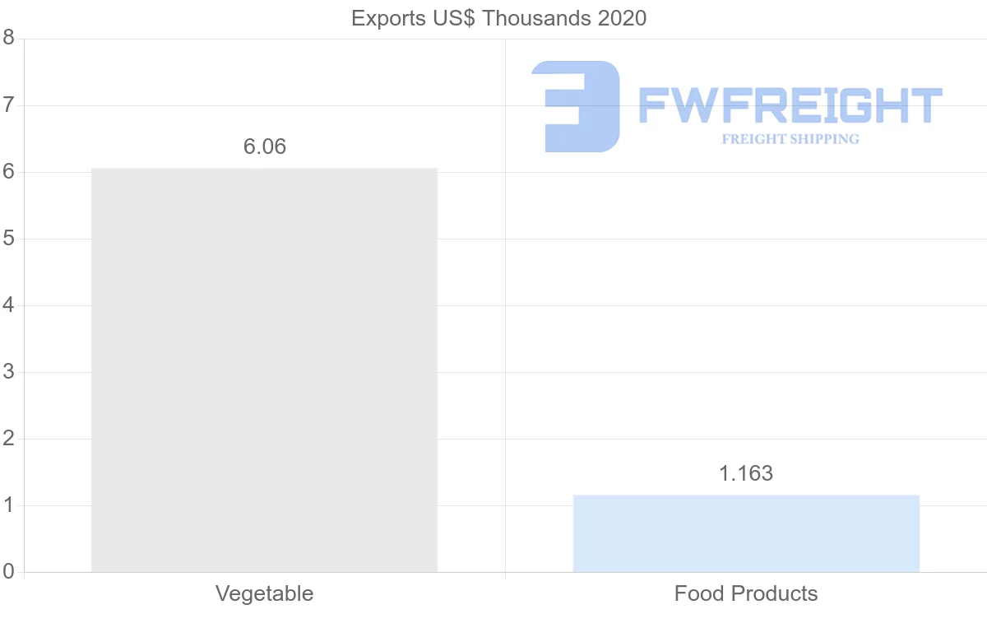Select the gray Vegetable bar
This screenshot has width=987, height=628.
(x=264, y=370)
